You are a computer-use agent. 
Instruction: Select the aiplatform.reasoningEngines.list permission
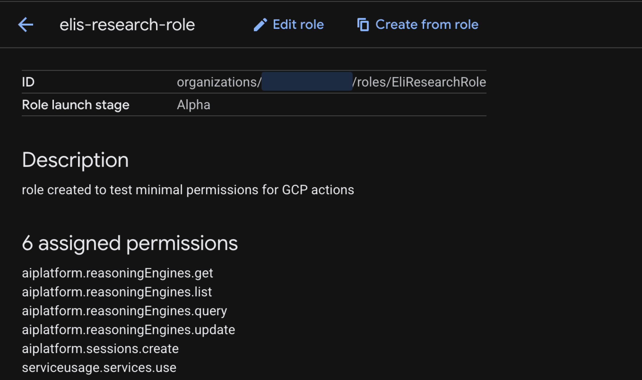(x=117, y=292)
